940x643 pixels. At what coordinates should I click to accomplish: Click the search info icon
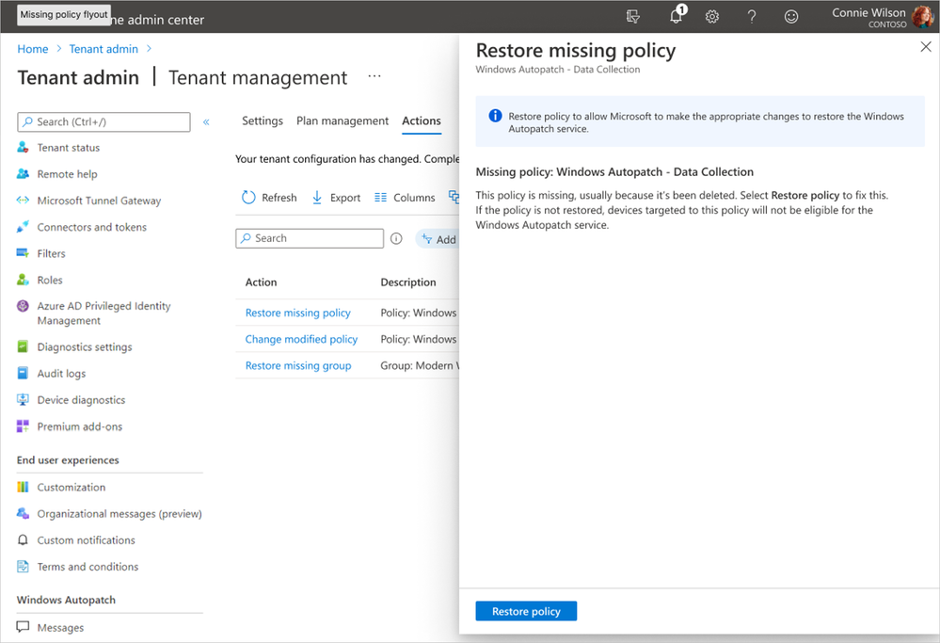pos(396,239)
